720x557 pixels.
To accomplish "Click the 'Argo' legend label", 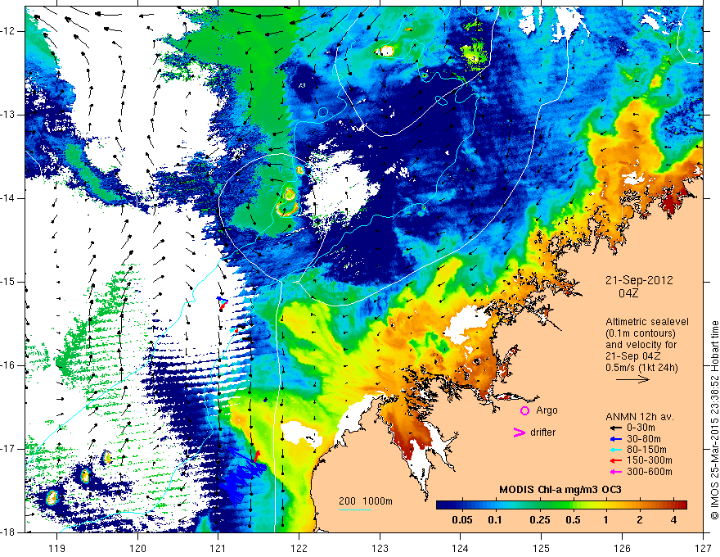I will tap(547, 410).
